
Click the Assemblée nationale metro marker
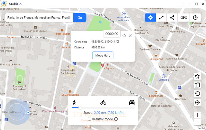124,14
